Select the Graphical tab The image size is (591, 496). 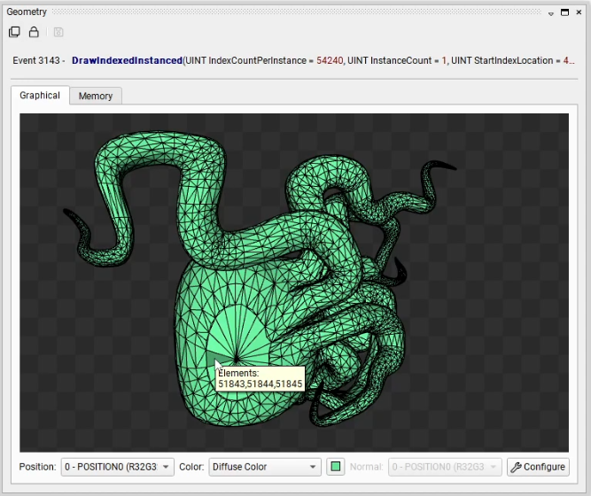point(40,96)
